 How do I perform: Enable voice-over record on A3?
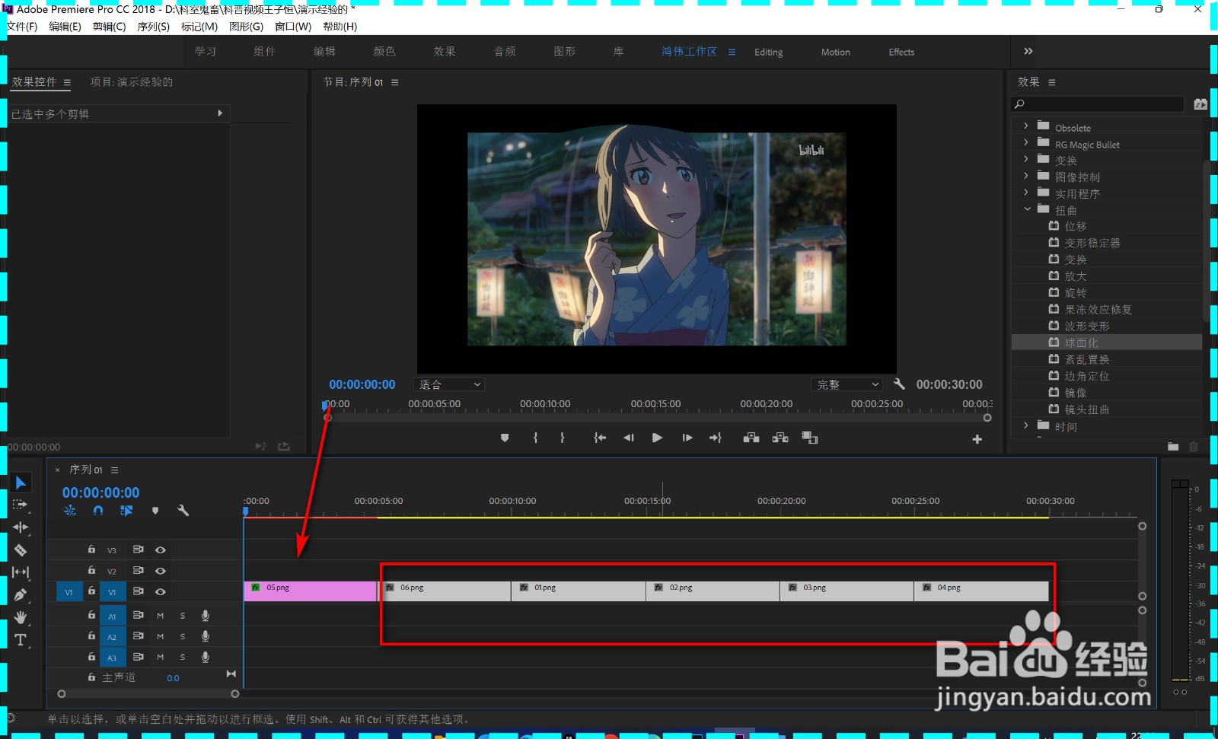click(x=205, y=657)
